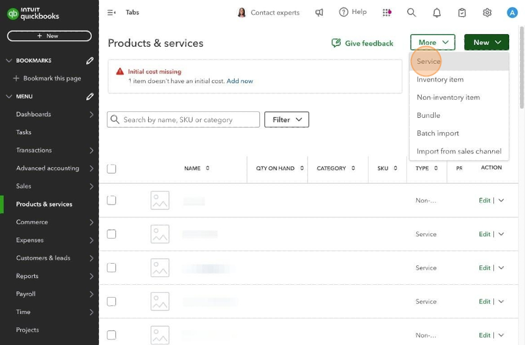Expand the Transactions sidebar submenu
The width and height of the screenshot is (525, 345).
click(x=91, y=150)
